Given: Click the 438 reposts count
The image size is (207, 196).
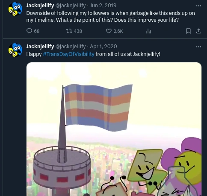Looking at the screenshot, I should 78,31.
